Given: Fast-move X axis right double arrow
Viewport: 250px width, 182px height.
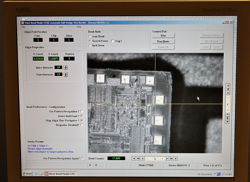Looking at the screenshot, I should (x=171, y=158).
